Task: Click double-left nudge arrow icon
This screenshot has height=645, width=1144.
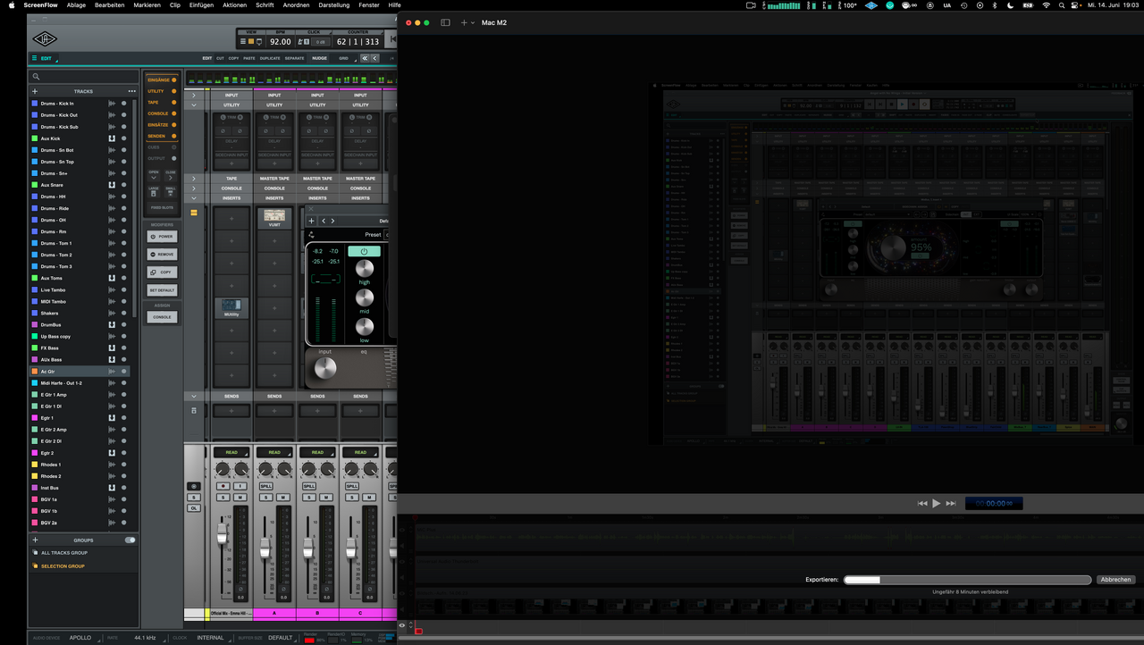Action: point(364,58)
